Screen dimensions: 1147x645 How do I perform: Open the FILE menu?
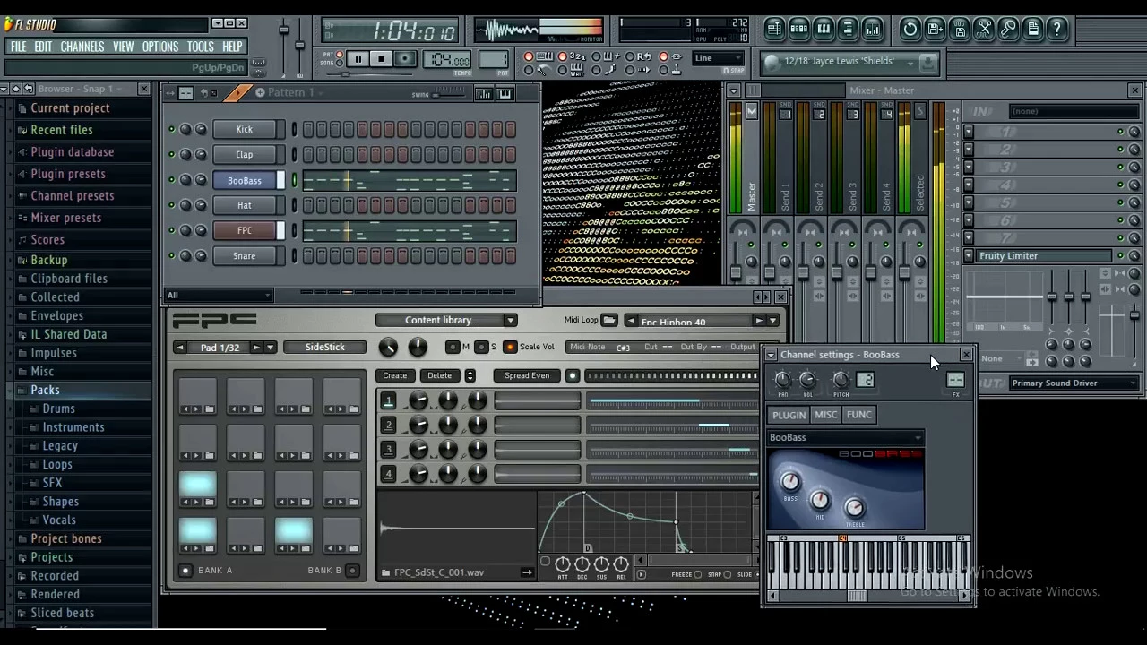click(18, 47)
